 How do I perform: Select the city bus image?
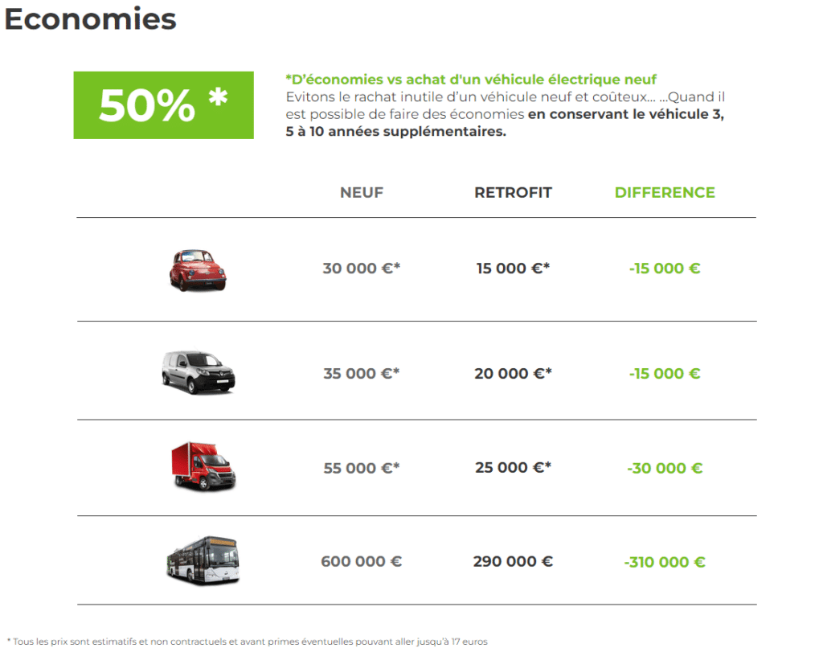coord(203,560)
